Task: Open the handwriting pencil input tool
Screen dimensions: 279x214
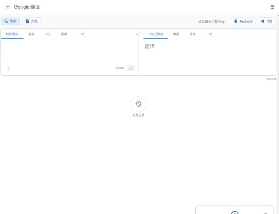Action: (x=130, y=68)
